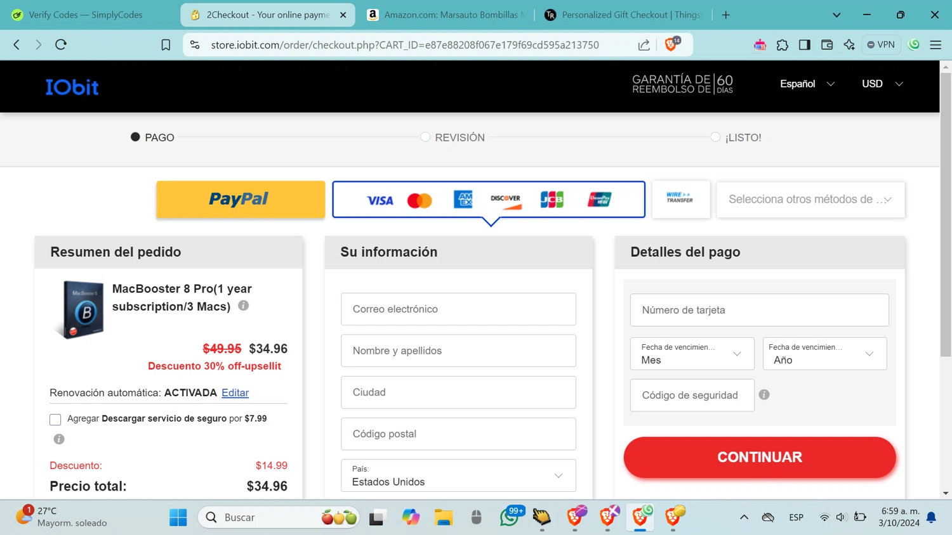
Task: Open expiration Año dropdown
Action: tap(824, 354)
